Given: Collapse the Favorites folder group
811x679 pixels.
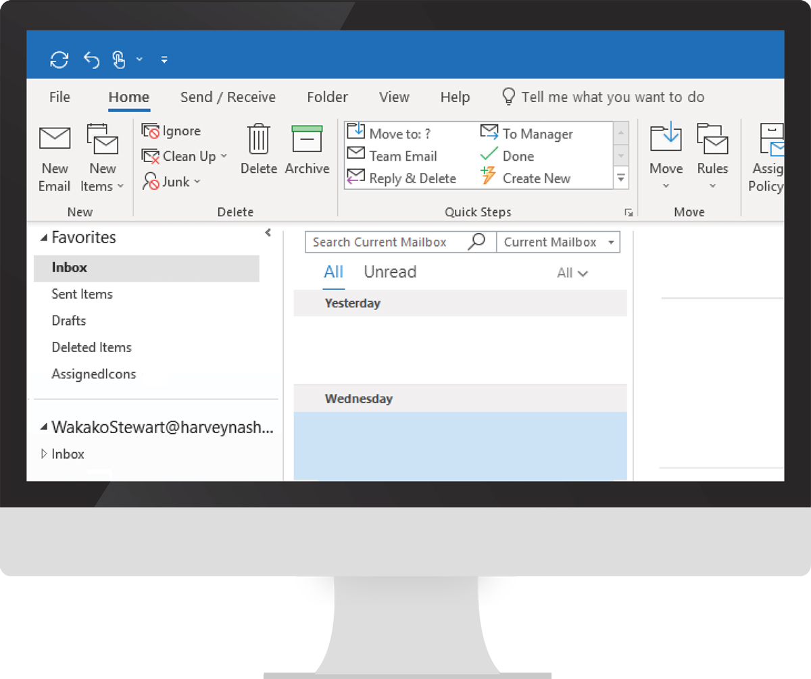Looking at the screenshot, I should 45,238.
